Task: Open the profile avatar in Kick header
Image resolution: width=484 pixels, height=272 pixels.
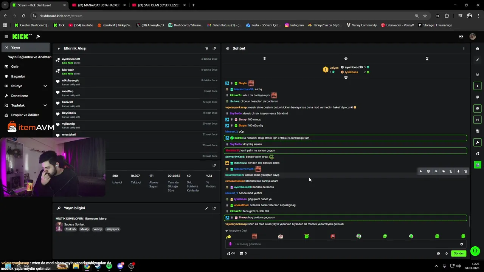Action: click(473, 37)
